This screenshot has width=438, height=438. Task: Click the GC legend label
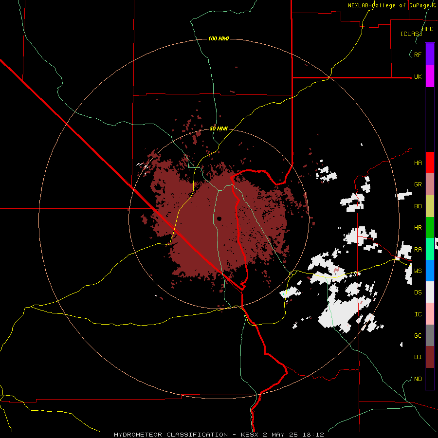(x=418, y=336)
